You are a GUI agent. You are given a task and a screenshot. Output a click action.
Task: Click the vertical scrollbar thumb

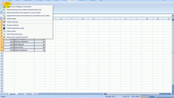click(173, 53)
